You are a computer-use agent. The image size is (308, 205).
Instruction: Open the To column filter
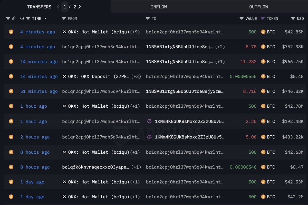pos(148,18)
